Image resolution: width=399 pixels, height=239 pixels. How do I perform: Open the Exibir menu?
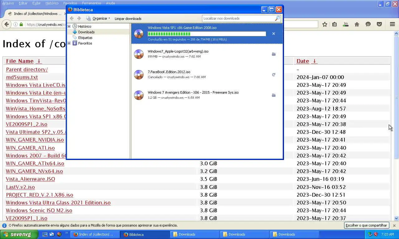[36, 3]
